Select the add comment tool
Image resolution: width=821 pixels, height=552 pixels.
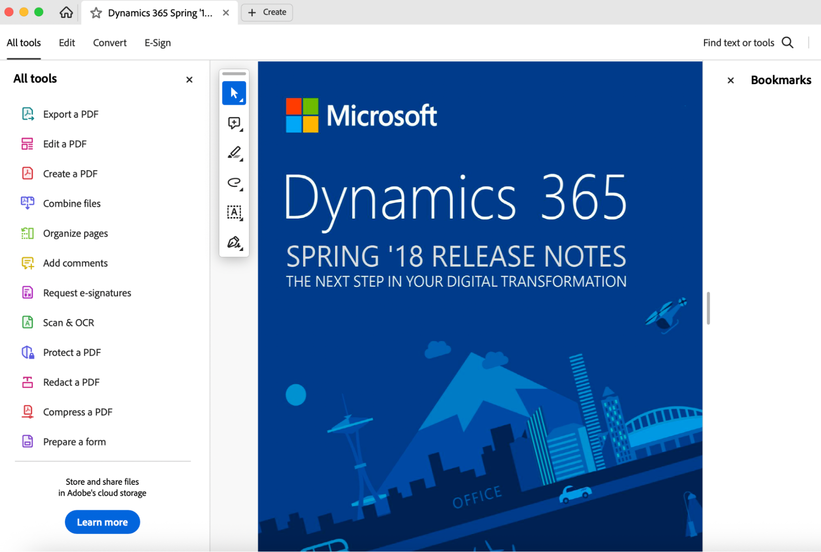click(x=234, y=123)
